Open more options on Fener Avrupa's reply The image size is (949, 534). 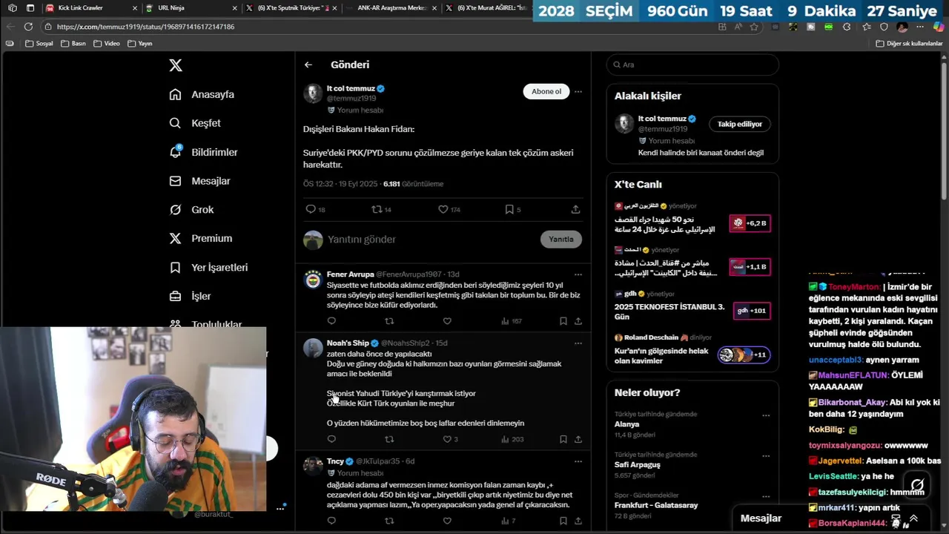tap(578, 274)
